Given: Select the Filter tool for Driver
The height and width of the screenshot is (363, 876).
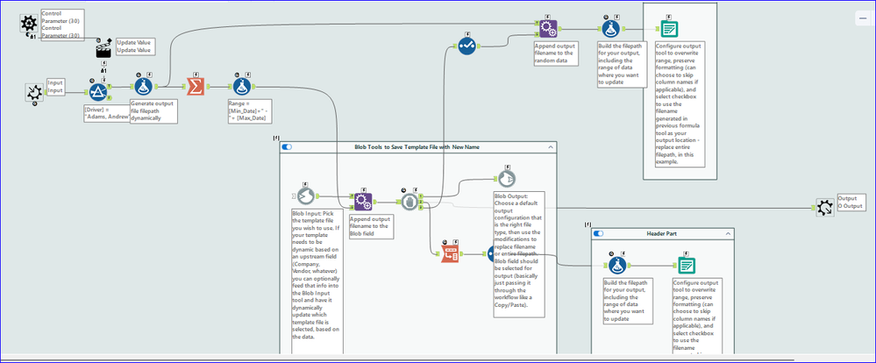Looking at the screenshot, I should pyautogui.click(x=98, y=92).
